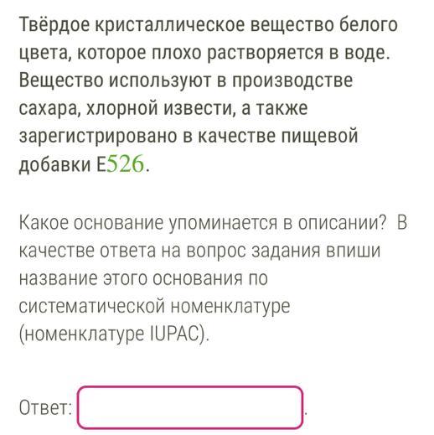The height and width of the screenshot is (435, 434).
Task: Click the word "систематической"
Action: [92, 306]
